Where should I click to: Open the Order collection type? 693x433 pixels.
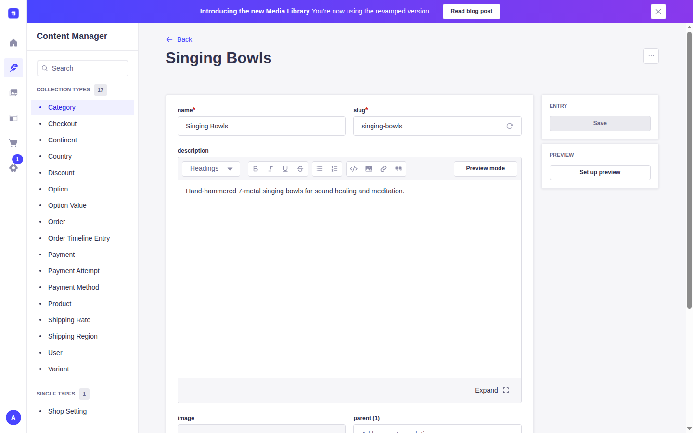click(x=82, y=222)
